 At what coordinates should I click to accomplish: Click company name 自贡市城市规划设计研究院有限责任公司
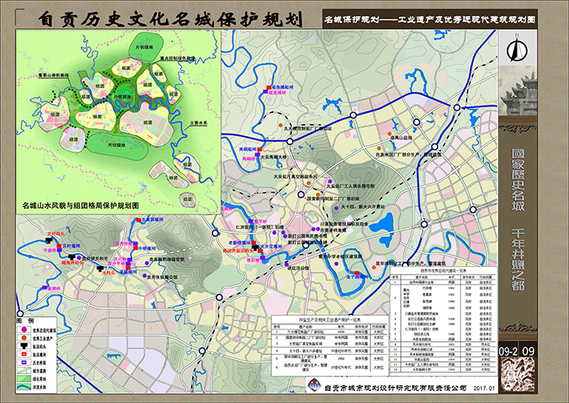point(395,388)
